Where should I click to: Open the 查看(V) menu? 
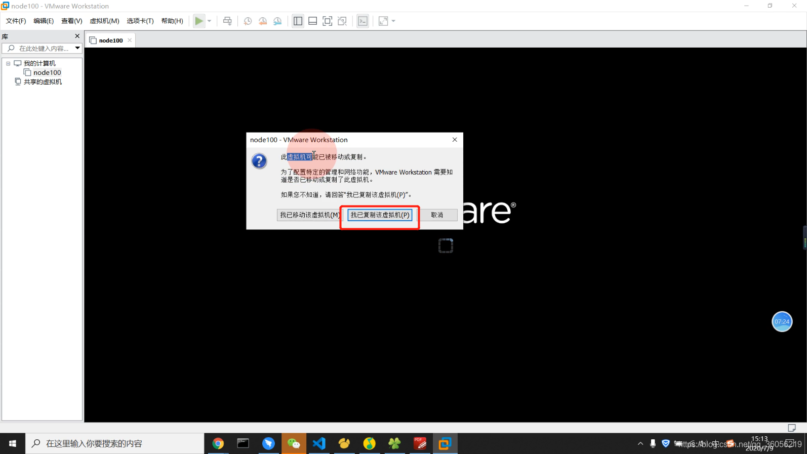click(x=72, y=21)
